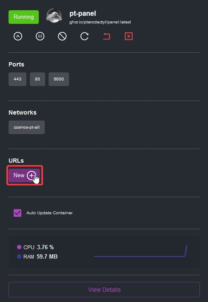Screen dimensions: 208x302
Task: Click the pt-panel container name
Action: 83,14
